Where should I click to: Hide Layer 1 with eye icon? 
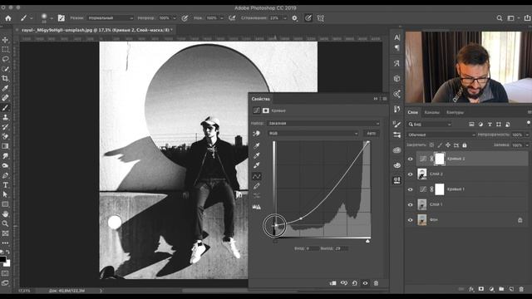(410, 205)
